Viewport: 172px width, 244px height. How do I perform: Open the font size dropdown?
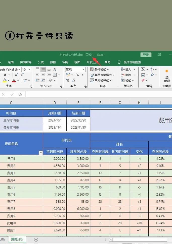tap(29, 70)
